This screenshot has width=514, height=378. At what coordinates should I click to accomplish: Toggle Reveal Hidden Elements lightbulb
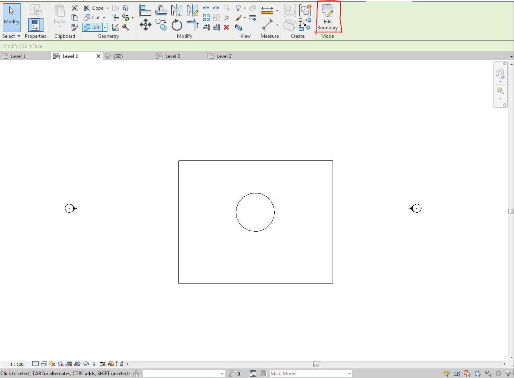click(x=94, y=364)
